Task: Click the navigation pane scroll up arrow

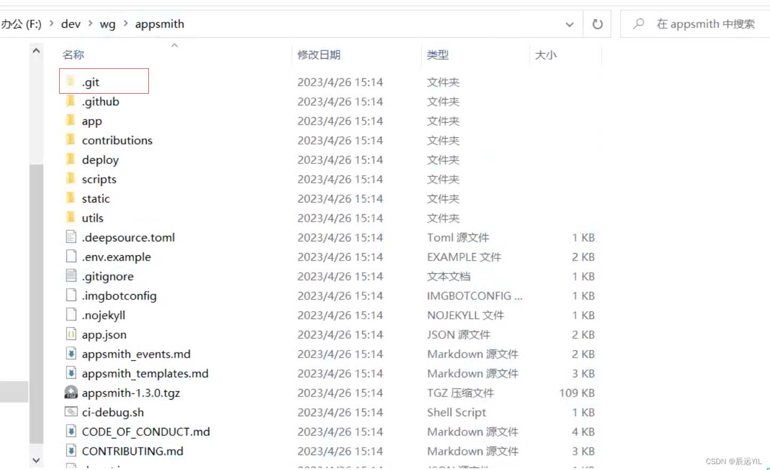Action: click(36, 51)
